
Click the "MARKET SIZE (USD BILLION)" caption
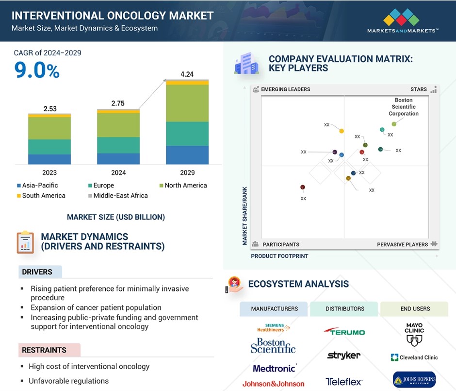tap(116, 217)
